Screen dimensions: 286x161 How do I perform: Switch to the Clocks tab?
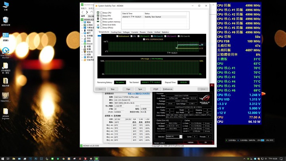point(150,32)
